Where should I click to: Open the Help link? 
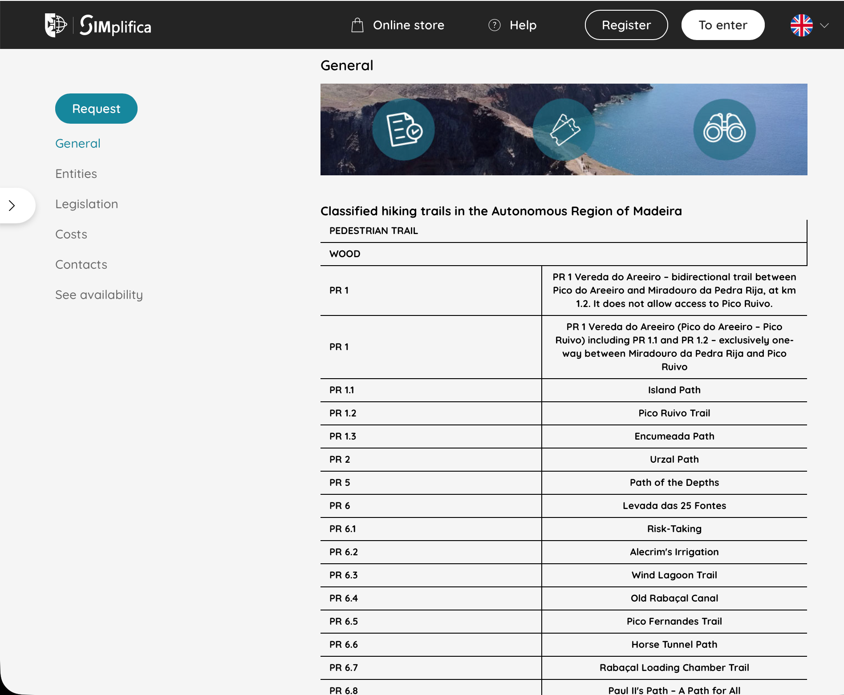click(523, 25)
